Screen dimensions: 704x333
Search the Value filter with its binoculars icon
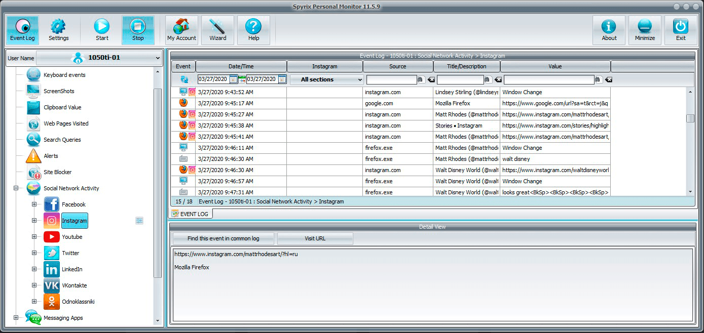click(x=598, y=79)
